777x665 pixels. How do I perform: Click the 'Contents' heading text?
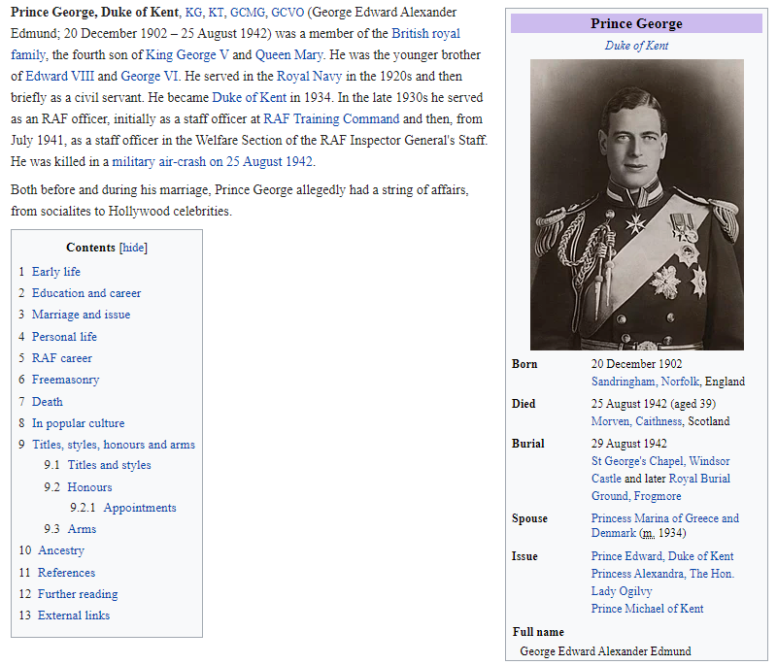[90, 248]
